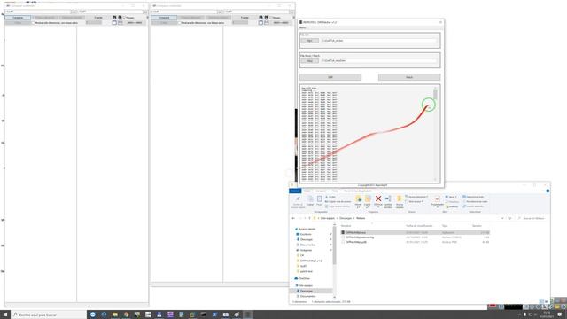Switch Explorer to details view icon

[x=541, y=301]
